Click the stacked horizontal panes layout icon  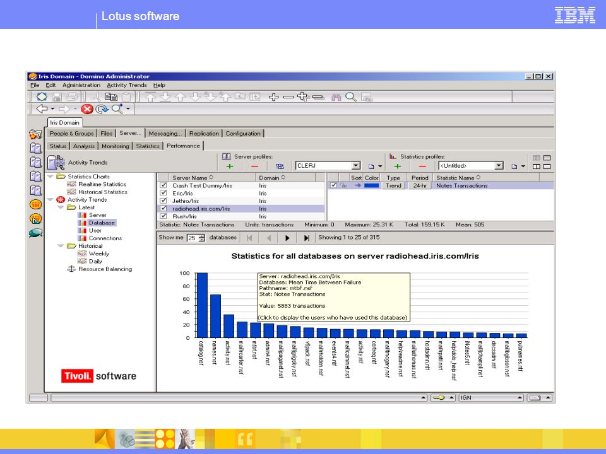[547, 158]
